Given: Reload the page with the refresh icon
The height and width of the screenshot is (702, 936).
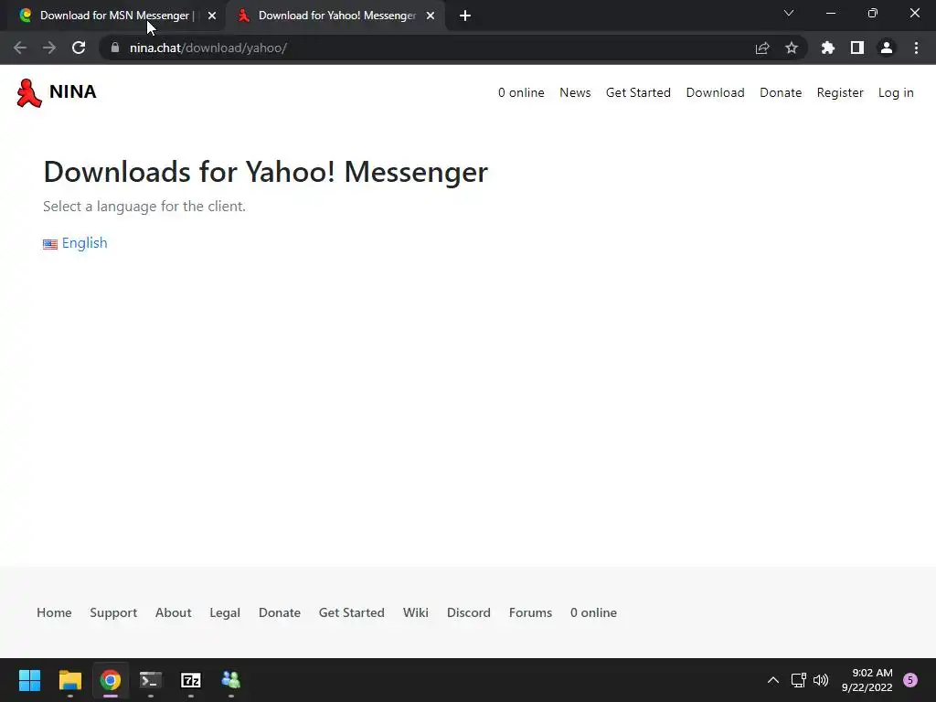Looking at the screenshot, I should [79, 48].
